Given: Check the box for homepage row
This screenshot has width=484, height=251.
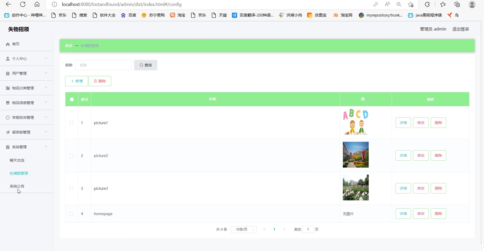Looking at the screenshot, I should pos(71,214).
